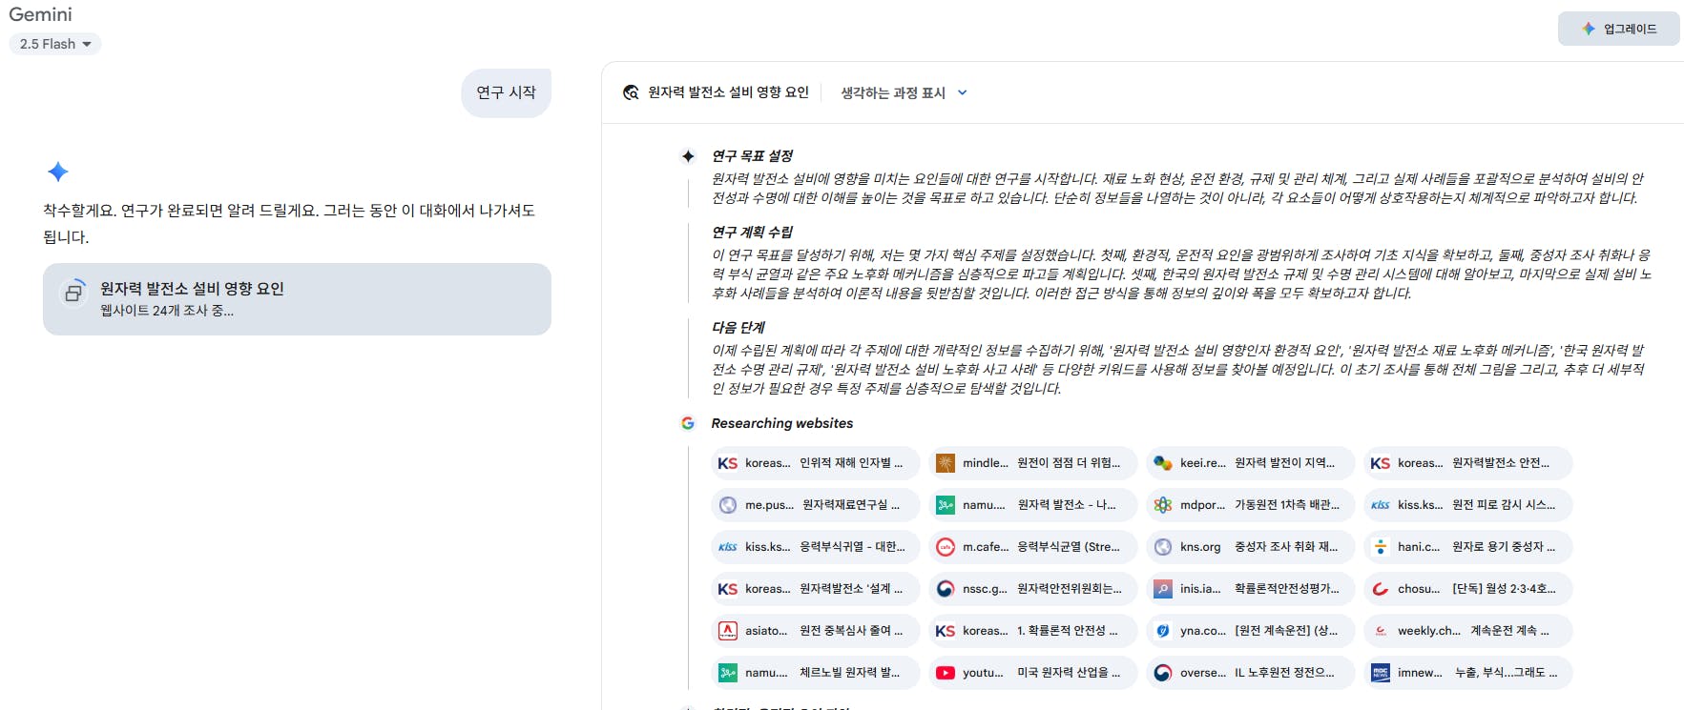The image size is (1684, 710).
Task: Click the blue Gemini sparkle icon above the reply
Action: point(58,172)
